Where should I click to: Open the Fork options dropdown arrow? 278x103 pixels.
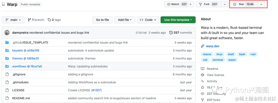(225, 4)
